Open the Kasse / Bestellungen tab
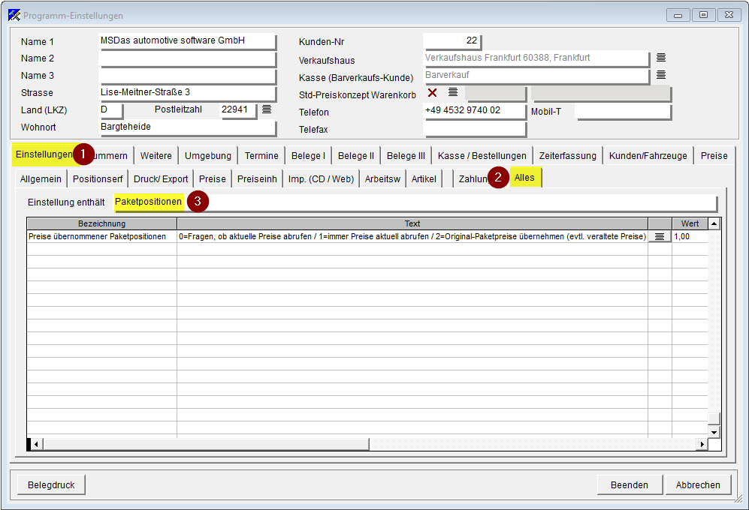This screenshot has width=749, height=510. [x=482, y=156]
